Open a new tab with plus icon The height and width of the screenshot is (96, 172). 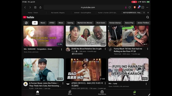[148, 13]
